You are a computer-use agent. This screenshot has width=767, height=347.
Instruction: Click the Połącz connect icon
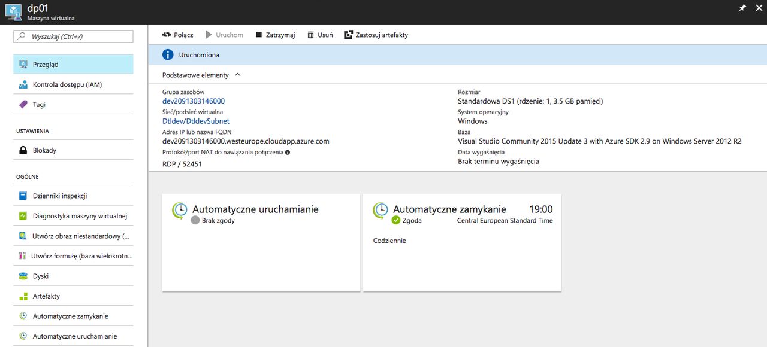(167, 35)
